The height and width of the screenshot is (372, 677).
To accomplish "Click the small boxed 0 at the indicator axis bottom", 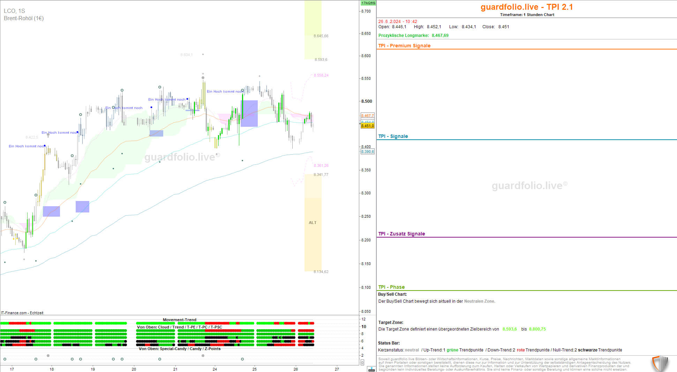I will [x=362, y=363].
